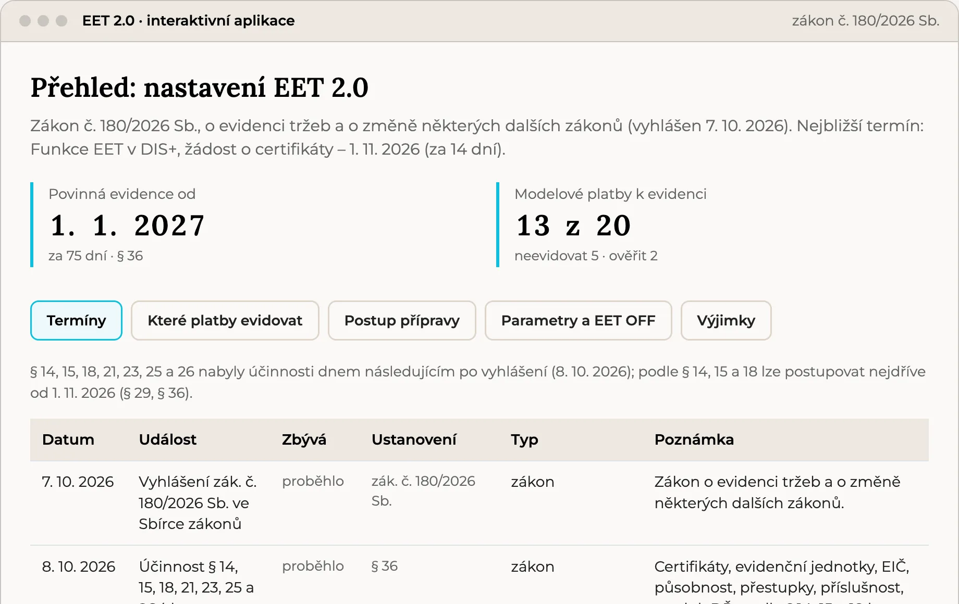Click 'proběhlo' in the 8. 10. 2026 row
Screen dimensions: 959x604
[x=313, y=566]
